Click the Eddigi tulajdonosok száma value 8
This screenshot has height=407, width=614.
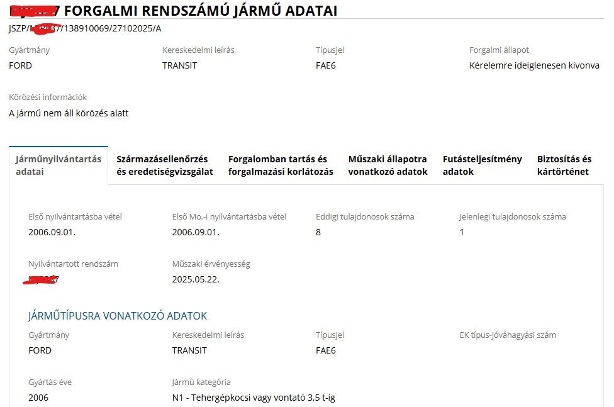[318, 232]
